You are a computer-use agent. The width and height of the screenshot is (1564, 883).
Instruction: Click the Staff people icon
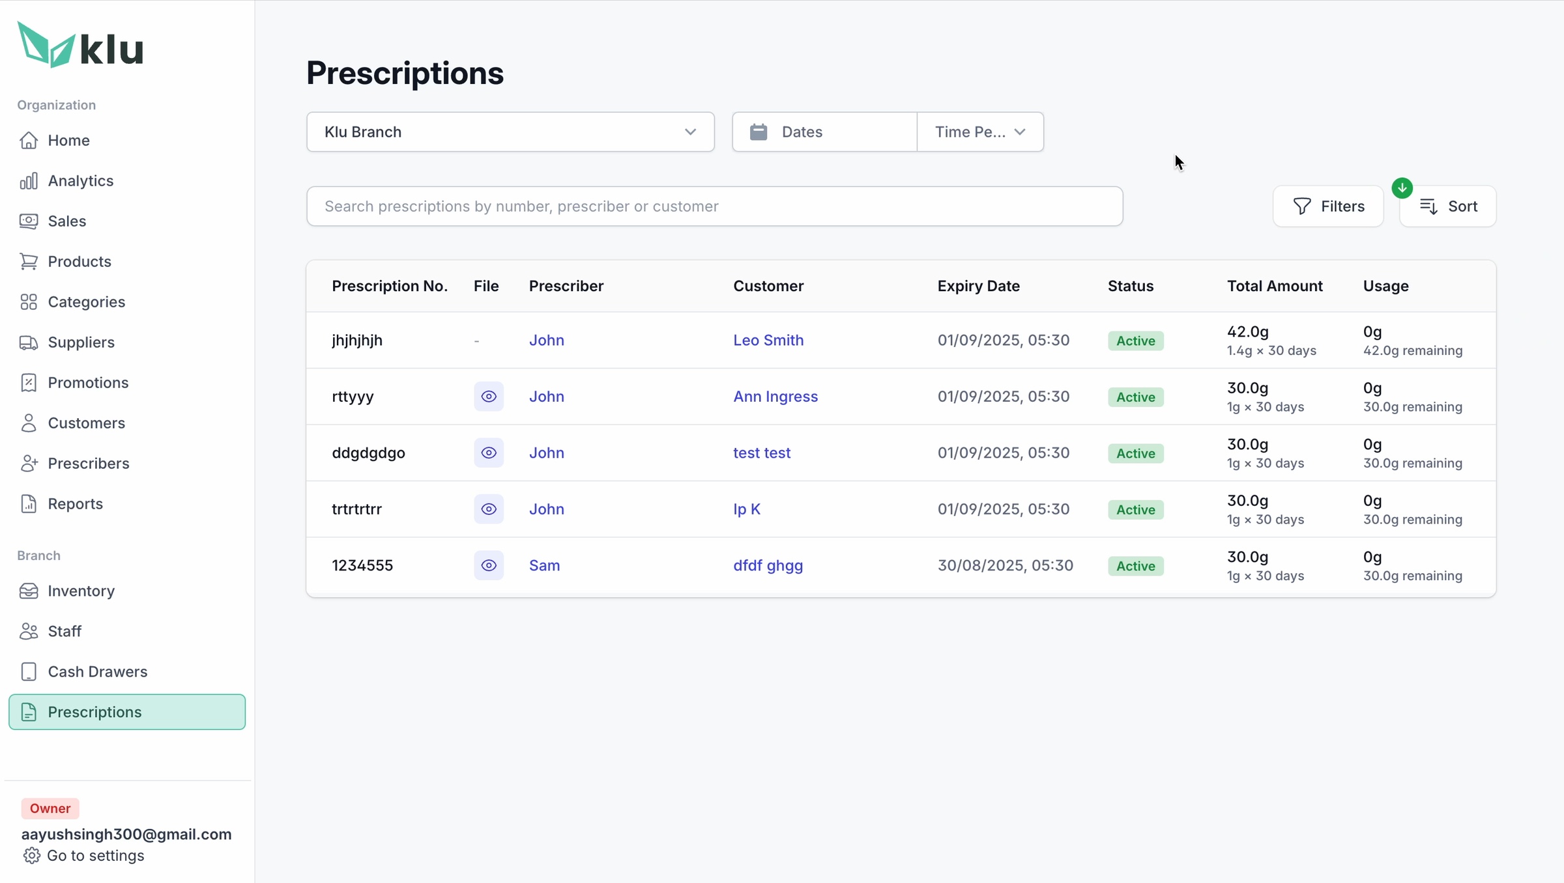29,631
